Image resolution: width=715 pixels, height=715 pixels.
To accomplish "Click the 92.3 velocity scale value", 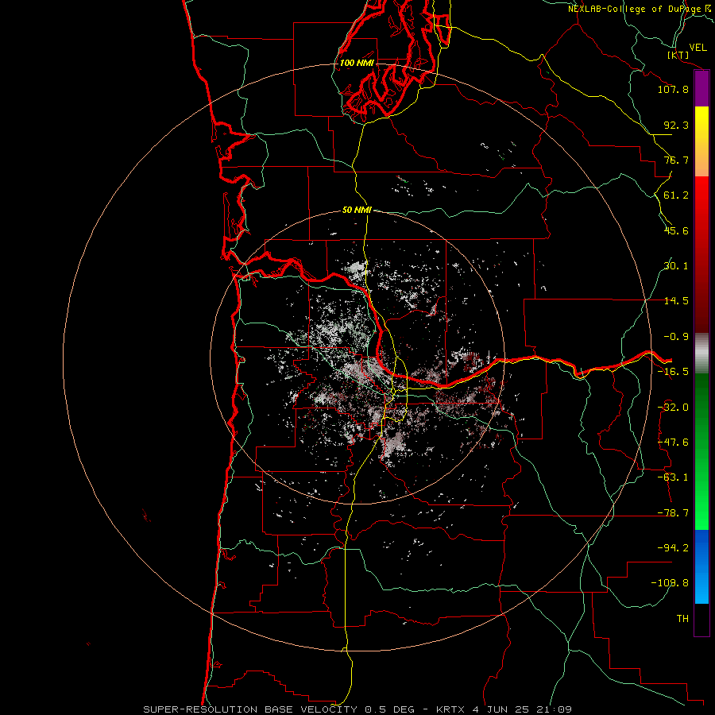I will (676, 125).
